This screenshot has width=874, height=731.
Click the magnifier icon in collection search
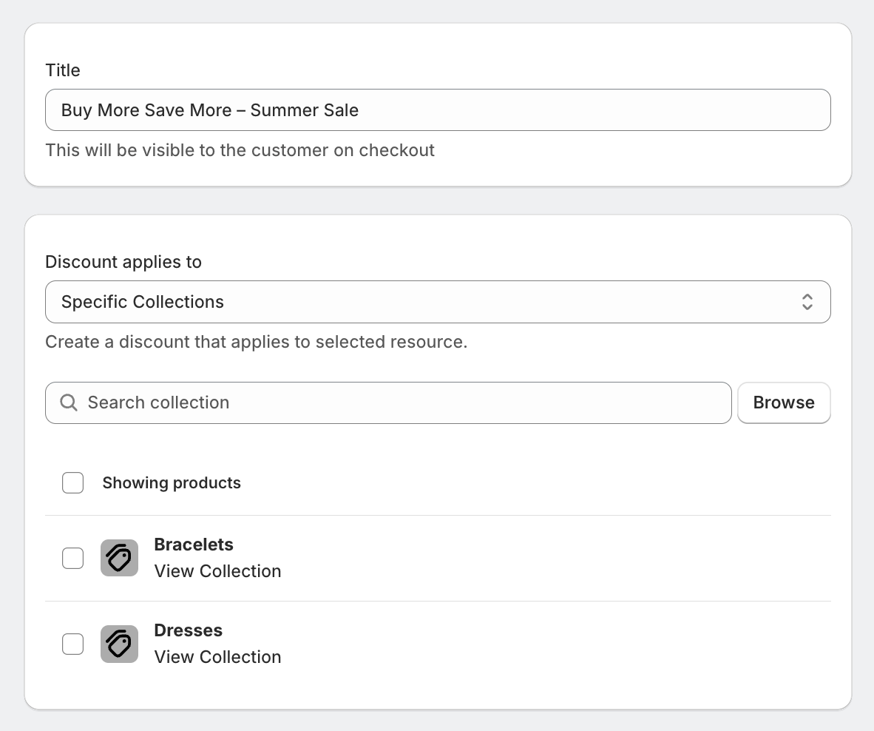(69, 402)
